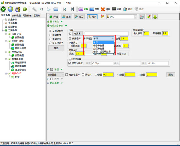Click the 最大字高 yellow input field
Viewport: 180px width, 146px height.
click(x=146, y=33)
